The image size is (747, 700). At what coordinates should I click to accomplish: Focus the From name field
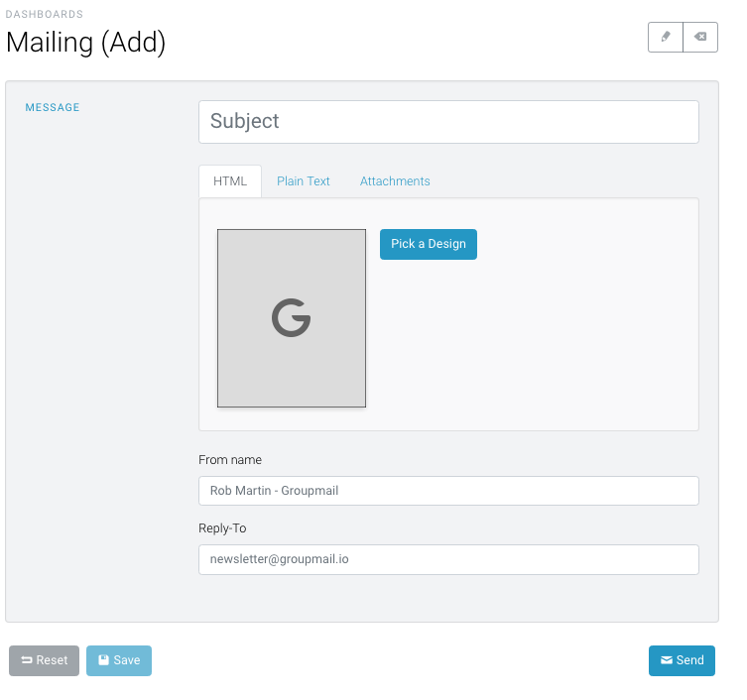(448, 491)
